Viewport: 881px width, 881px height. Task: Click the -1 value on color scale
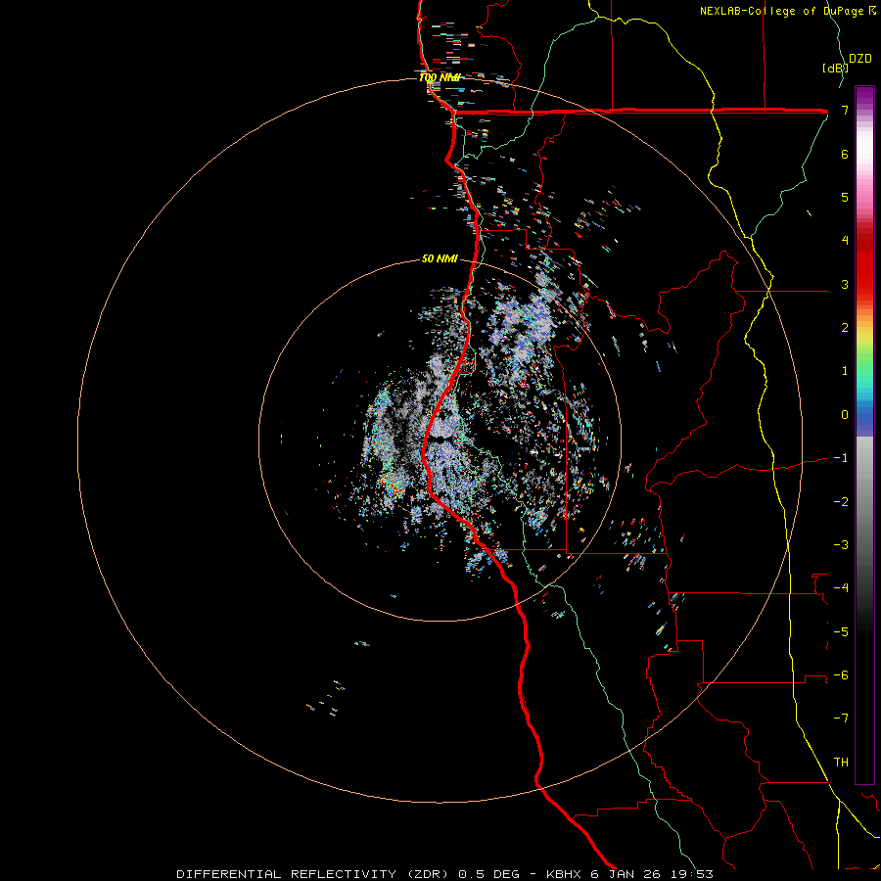tap(841, 458)
